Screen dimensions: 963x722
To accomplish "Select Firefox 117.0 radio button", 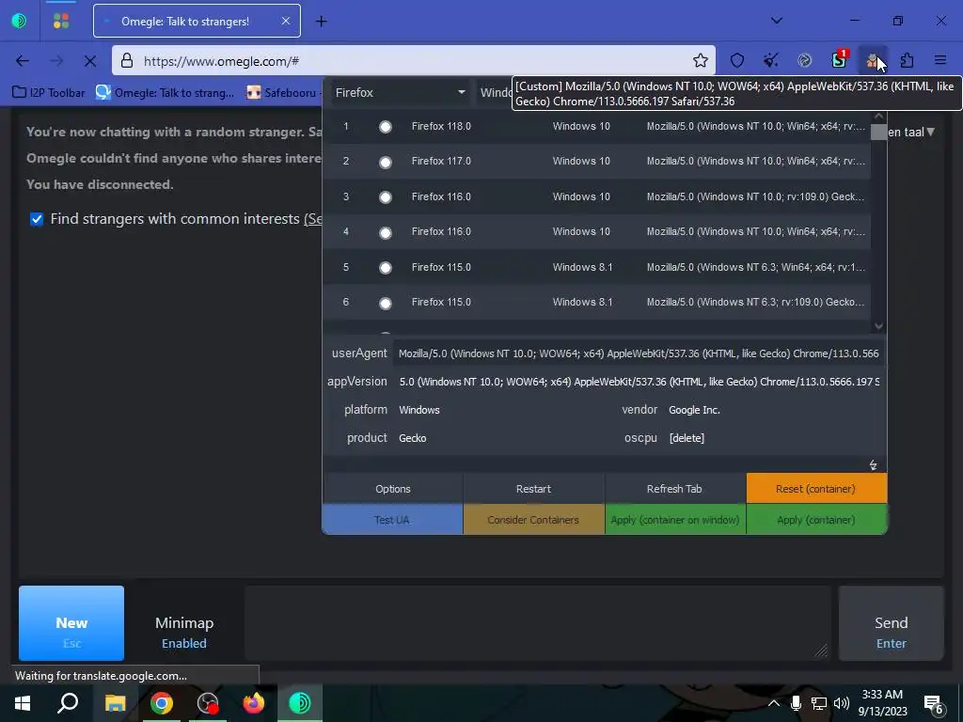I will 385,162.
